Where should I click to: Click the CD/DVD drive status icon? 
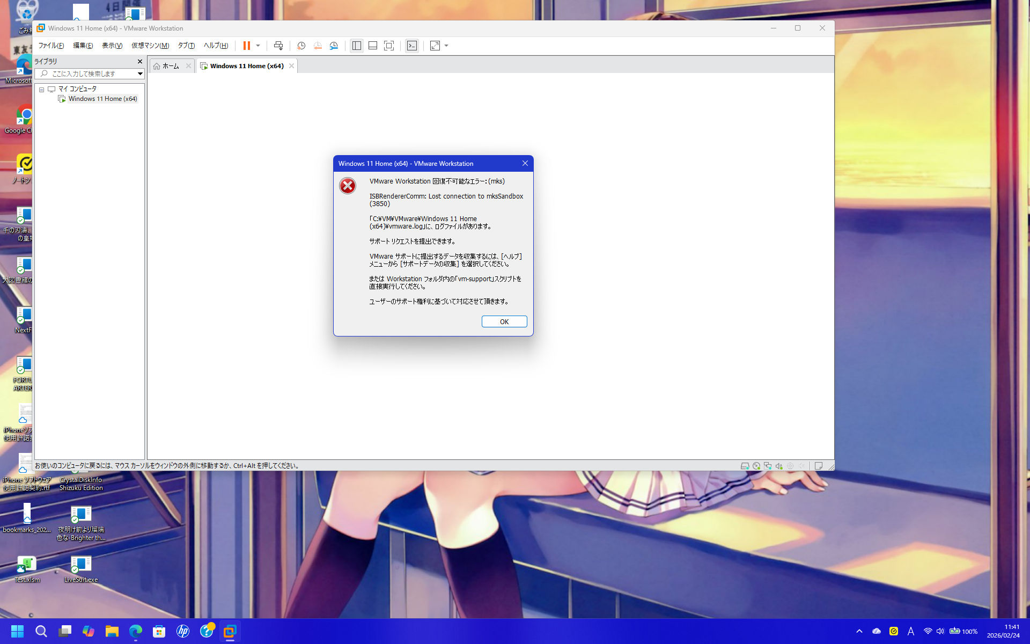756,466
